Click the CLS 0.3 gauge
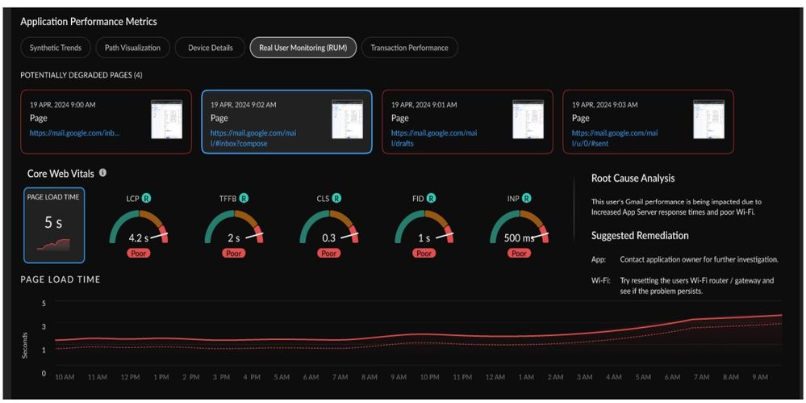This screenshot has height=403, width=806. [329, 226]
